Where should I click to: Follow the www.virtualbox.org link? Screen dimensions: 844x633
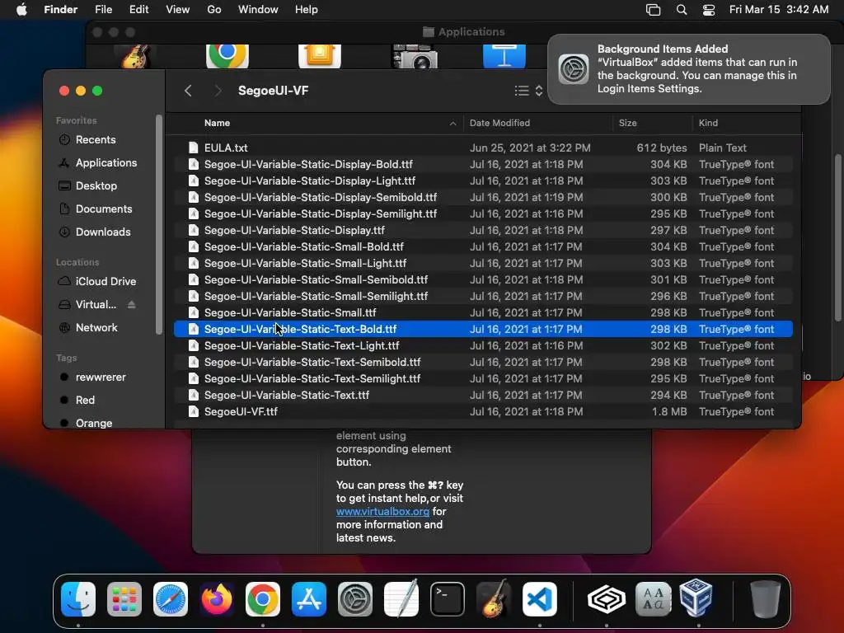pos(382,511)
